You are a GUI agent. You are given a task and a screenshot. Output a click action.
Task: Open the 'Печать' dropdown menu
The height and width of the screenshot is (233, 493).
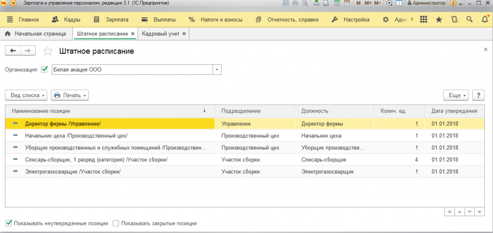(x=70, y=95)
